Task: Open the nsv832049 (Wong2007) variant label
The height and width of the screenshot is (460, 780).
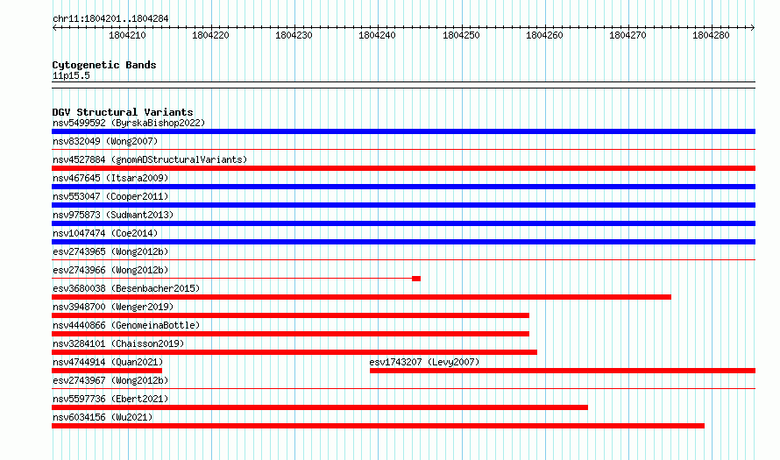Action: (x=105, y=141)
